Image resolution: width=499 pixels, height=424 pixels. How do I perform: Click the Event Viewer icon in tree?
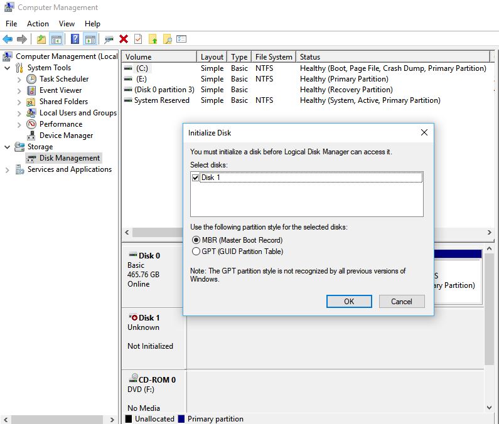coord(31,90)
